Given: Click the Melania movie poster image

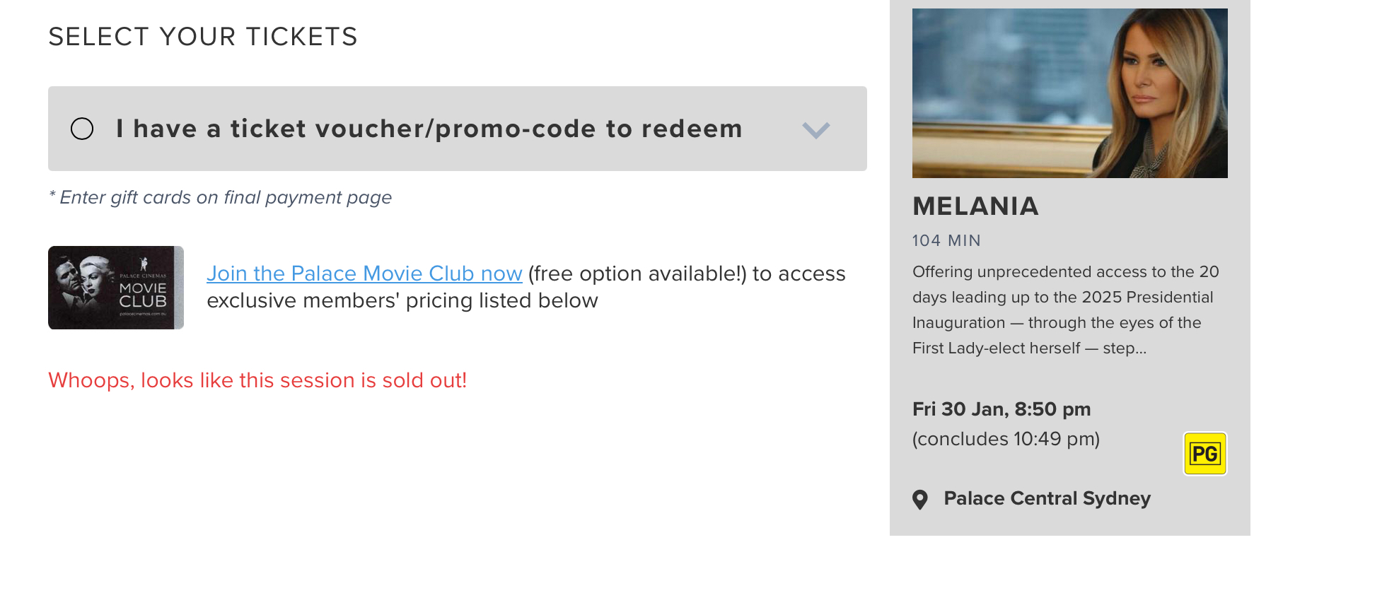Looking at the screenshot, I should 1069,93.
